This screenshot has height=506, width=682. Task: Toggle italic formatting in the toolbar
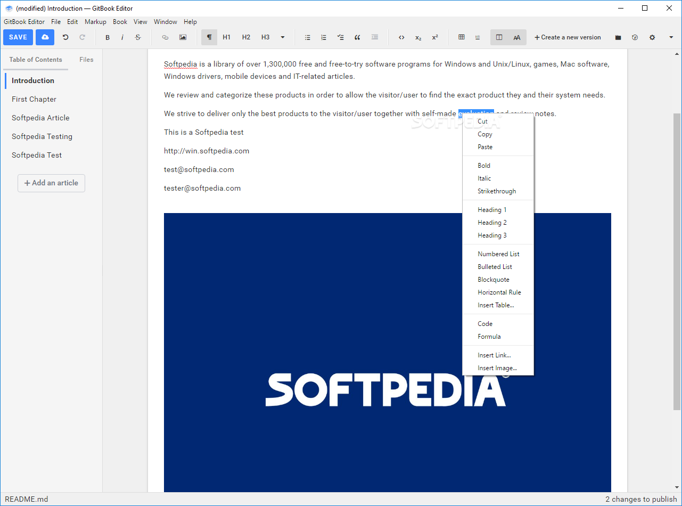click(122, 37)
